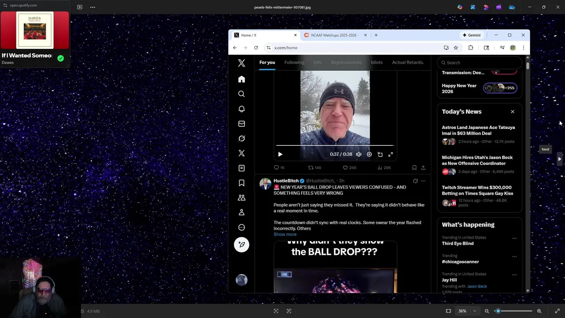View analytics for the 29K views post
This screenshot has height=318, width=565.
(x=384, y=168)
